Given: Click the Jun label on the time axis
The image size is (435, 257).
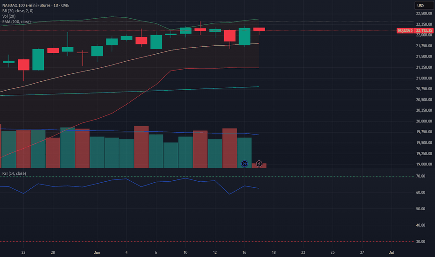Looking at the screenshot, I should point(97,252).
